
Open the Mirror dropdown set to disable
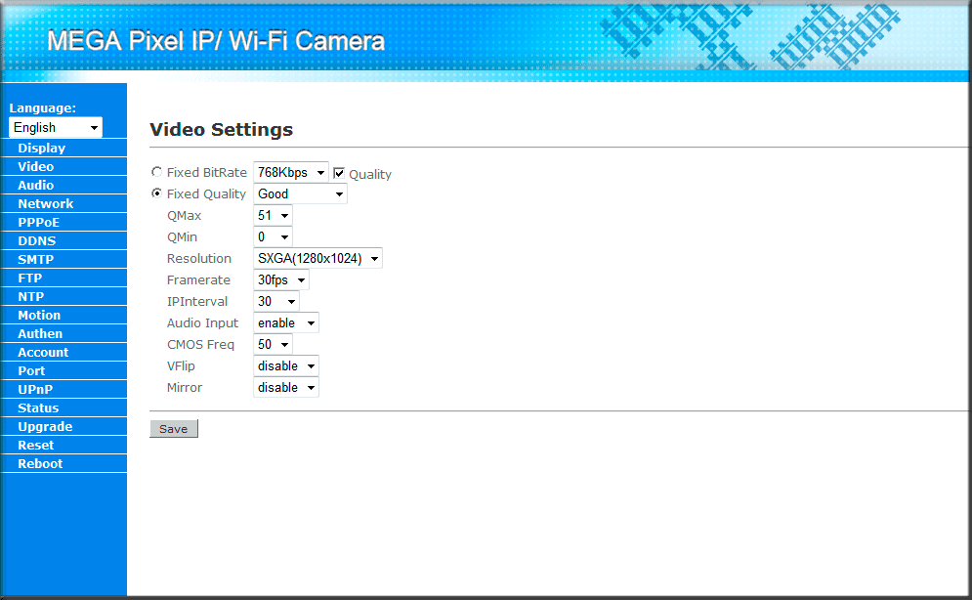pos(286,387)
